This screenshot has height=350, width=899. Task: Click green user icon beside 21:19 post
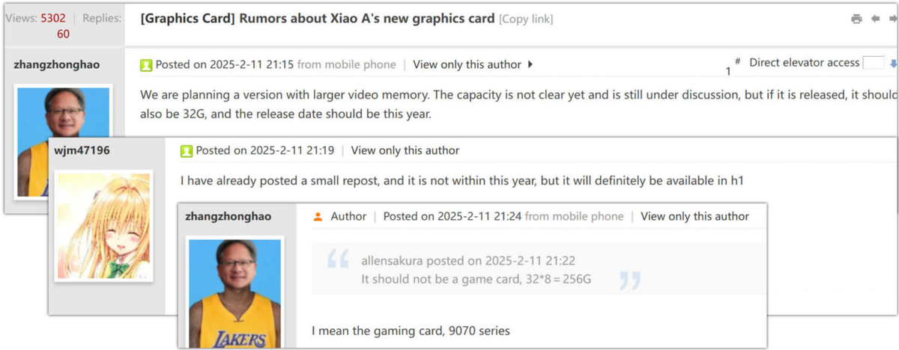tap(187, 151)
